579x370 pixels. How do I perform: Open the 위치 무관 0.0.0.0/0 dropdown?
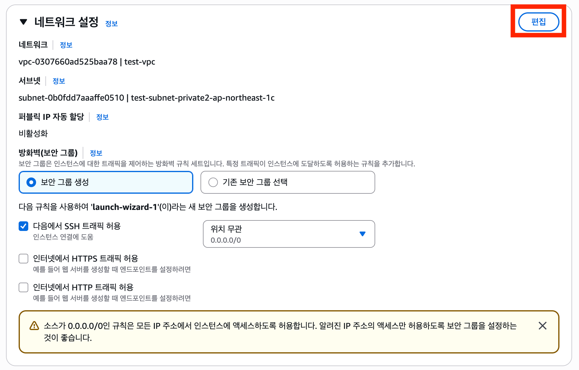tap(289, 234)
